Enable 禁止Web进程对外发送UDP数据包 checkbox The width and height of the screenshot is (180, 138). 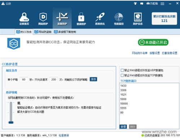(x=122, y=70)
